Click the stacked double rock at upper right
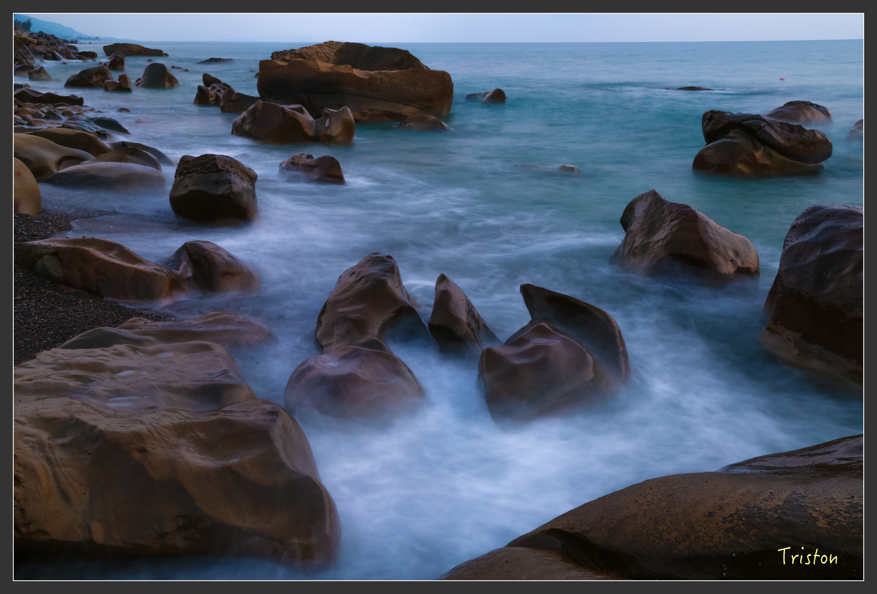 pyautogui.click(x=761, y=143)
